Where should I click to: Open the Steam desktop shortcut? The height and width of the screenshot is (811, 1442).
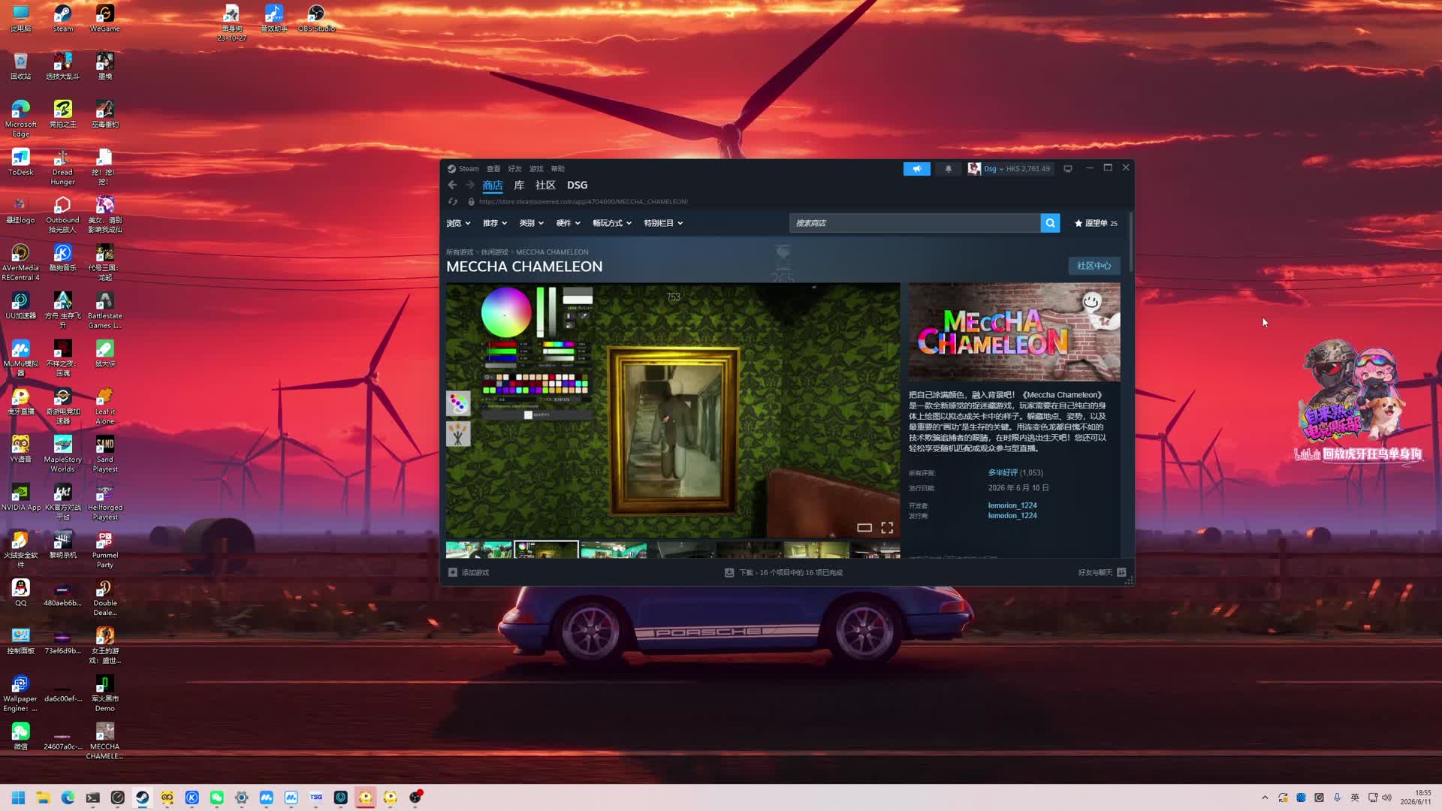click(x=63, y=19)
